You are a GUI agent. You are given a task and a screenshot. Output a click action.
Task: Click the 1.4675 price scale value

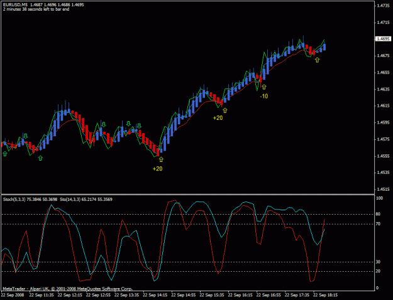[x=384, y=56]
